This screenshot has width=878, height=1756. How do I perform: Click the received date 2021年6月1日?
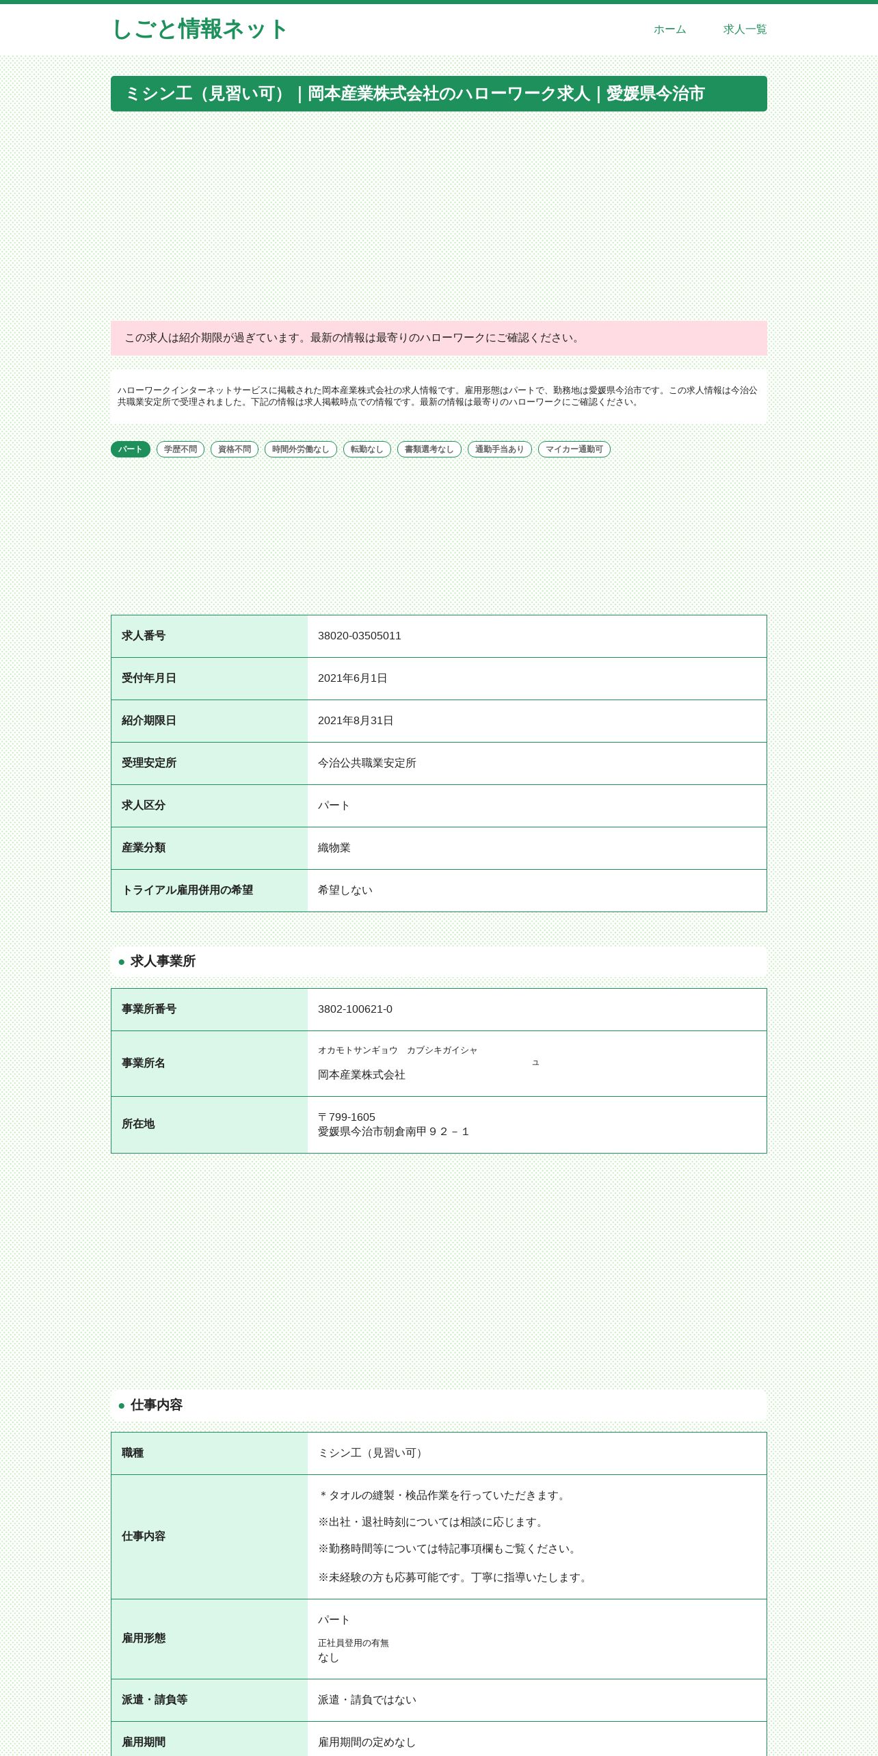click(x=353, y=678)
